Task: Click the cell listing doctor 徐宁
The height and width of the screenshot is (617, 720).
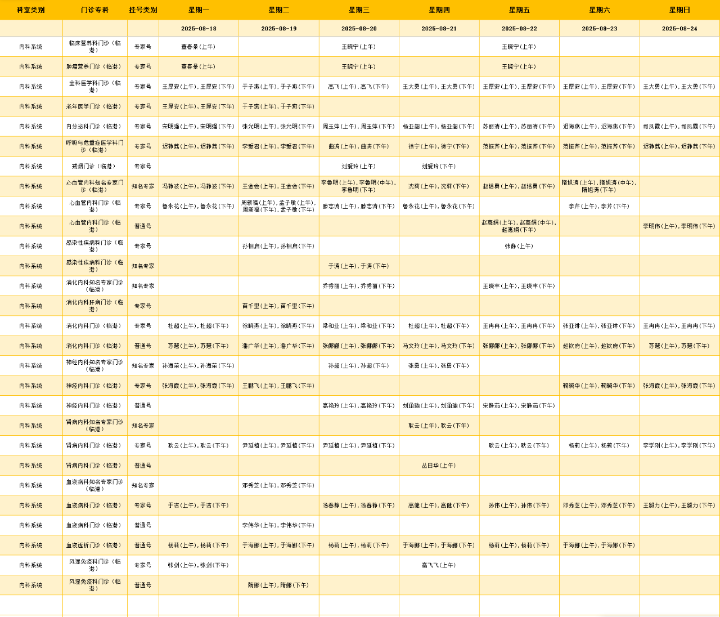Action: (439, 146)
